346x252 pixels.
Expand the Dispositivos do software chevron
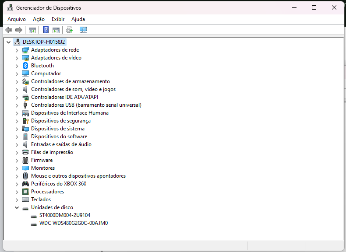[x=17, y=137]
